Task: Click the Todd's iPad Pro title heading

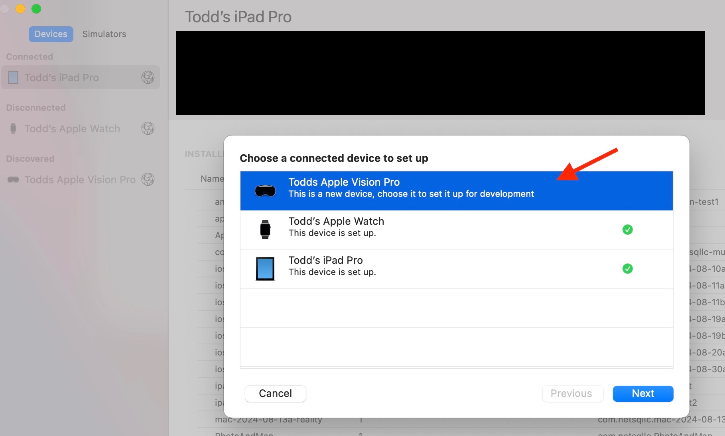Action: [x=238, y=17]
